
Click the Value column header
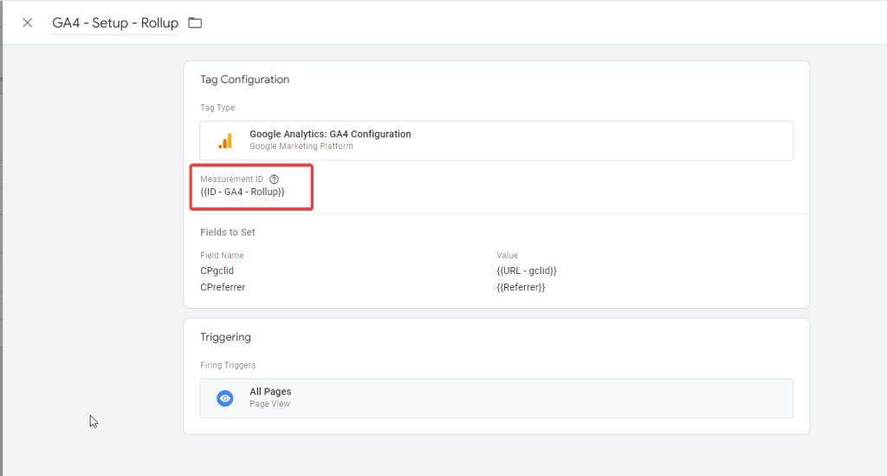[x=507, y=256]
